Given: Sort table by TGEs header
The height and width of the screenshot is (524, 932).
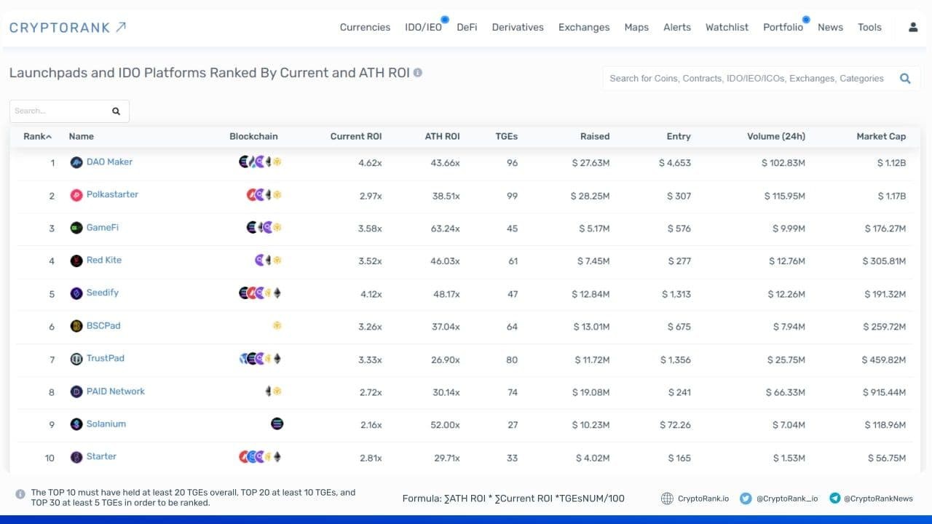Looking at the screenshot, I should pyautogui.click(x=507, y=136).
